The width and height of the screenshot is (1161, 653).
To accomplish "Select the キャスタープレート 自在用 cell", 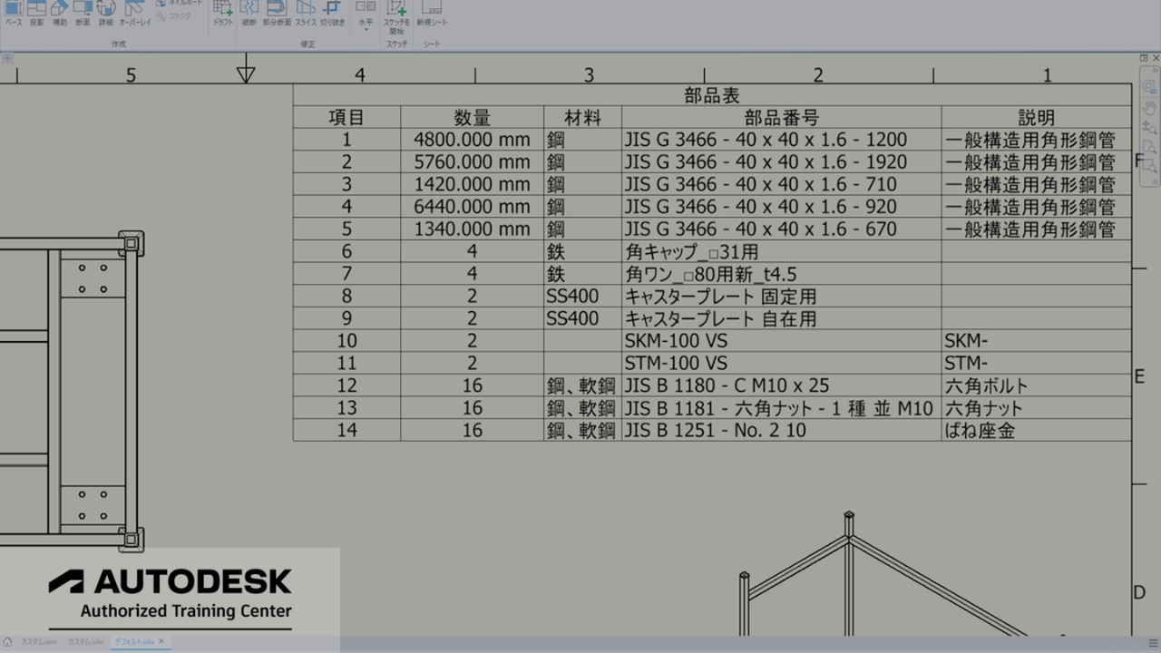I will pyautogui.click(x=782, y=318).
